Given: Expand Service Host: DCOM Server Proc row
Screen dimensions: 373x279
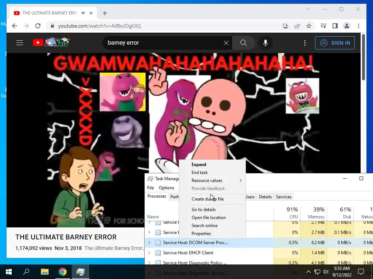Looking at the screenshot, I should pyautogui.click(x=149, y=242).
